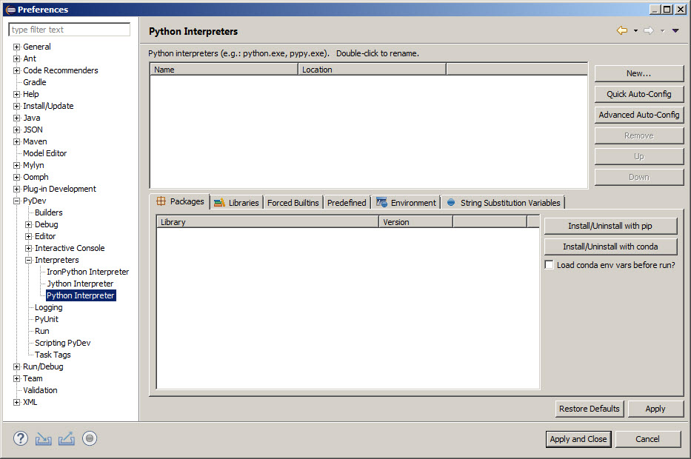Click the Apply and Close button
Viewport: 691px width, 459px height.
pyautogui.click(x=578, y=439)
